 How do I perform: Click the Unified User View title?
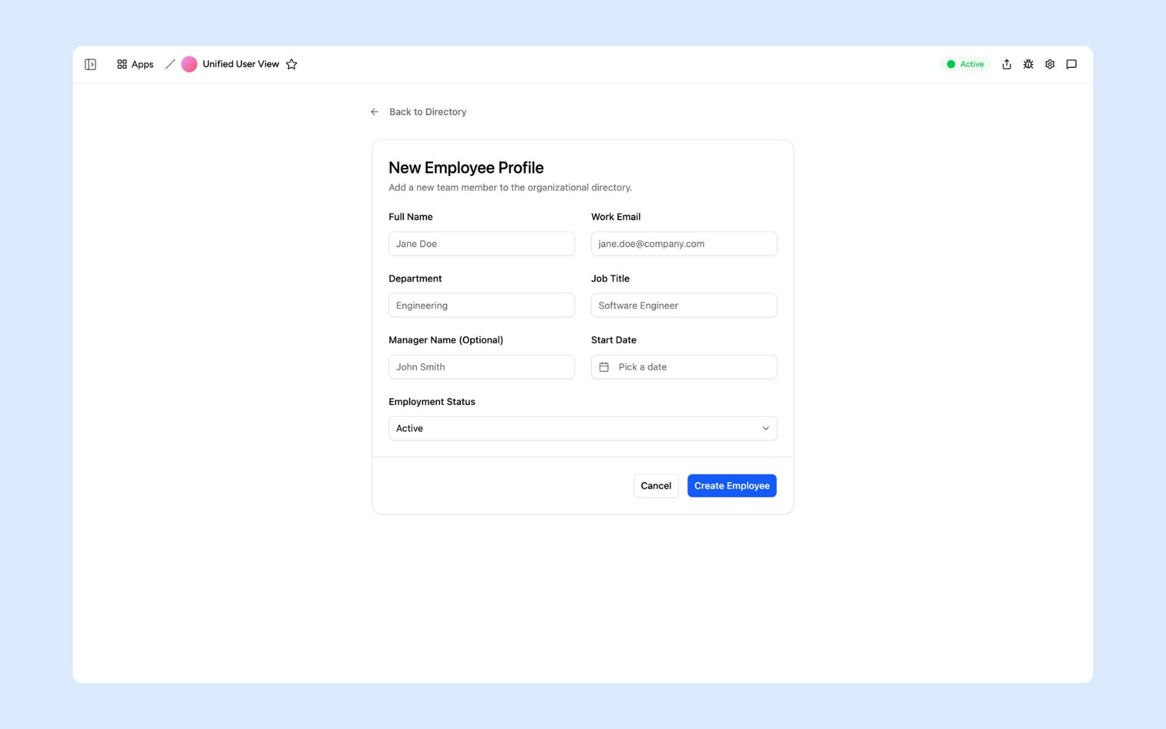coord(241,64)
